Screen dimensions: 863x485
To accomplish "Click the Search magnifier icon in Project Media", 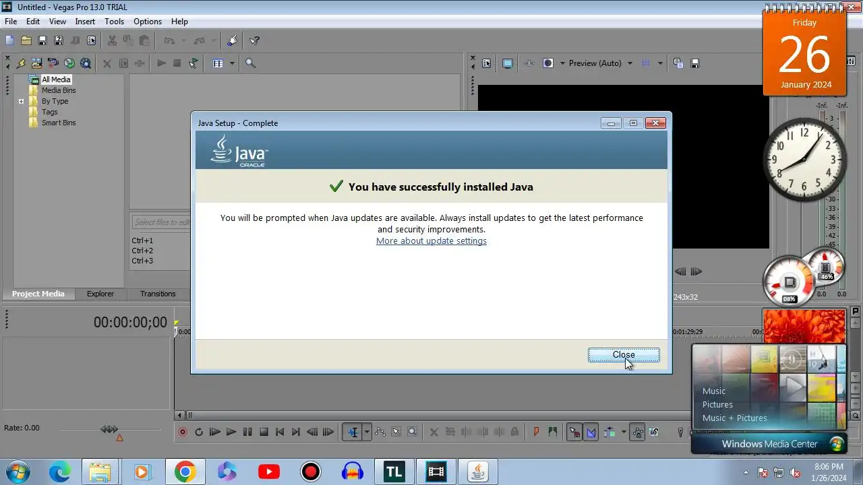I will (250, 63).
